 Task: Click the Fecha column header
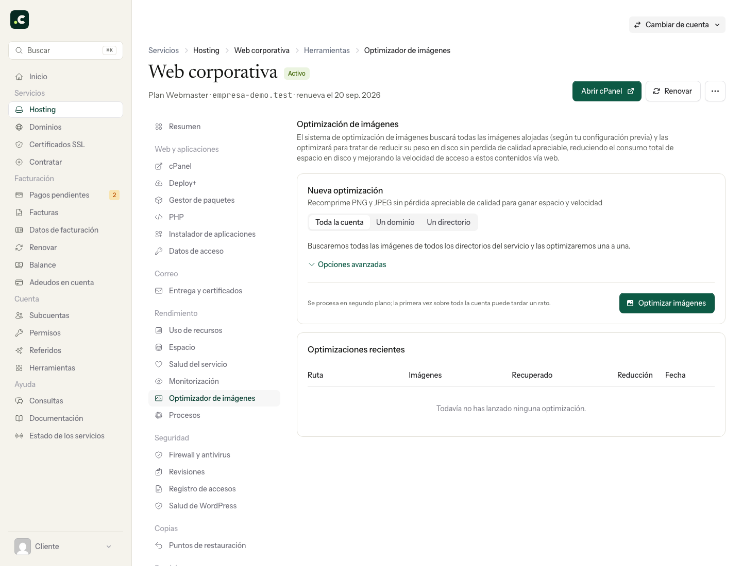tap(675, 375)
